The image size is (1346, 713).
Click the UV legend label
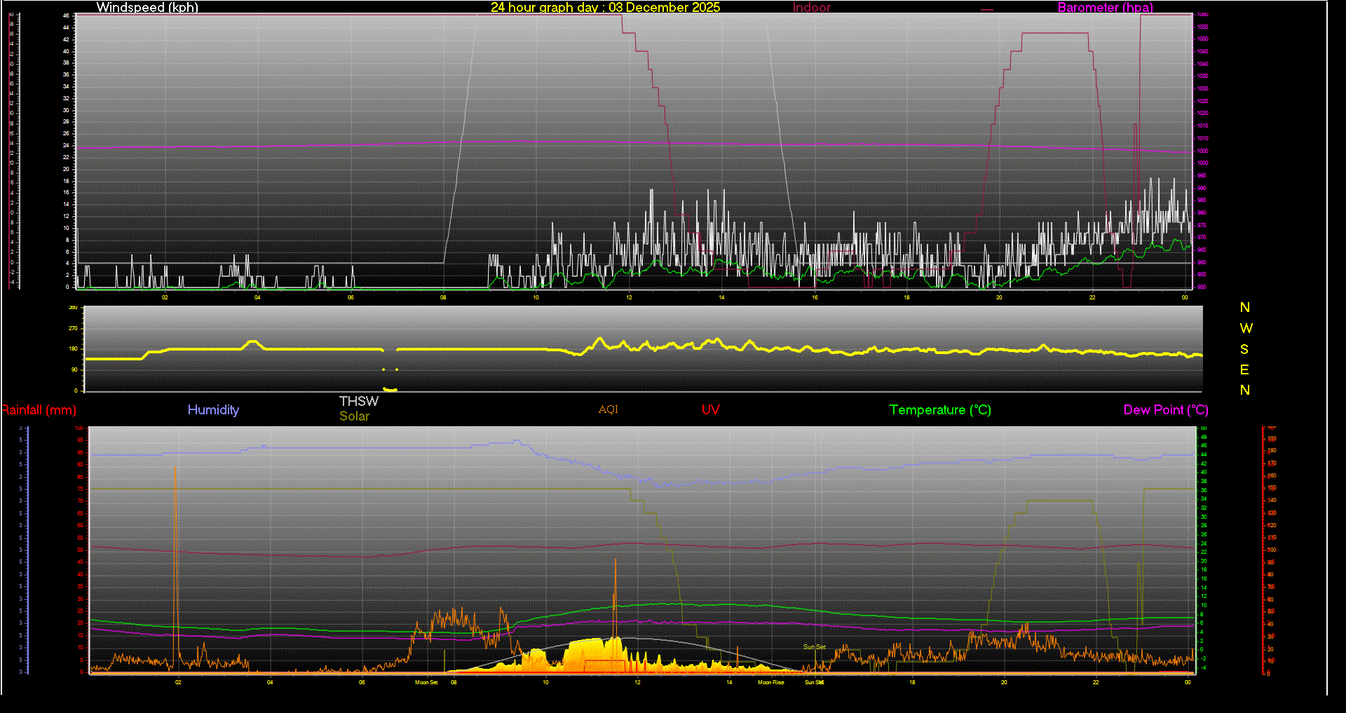coord(710,409)
